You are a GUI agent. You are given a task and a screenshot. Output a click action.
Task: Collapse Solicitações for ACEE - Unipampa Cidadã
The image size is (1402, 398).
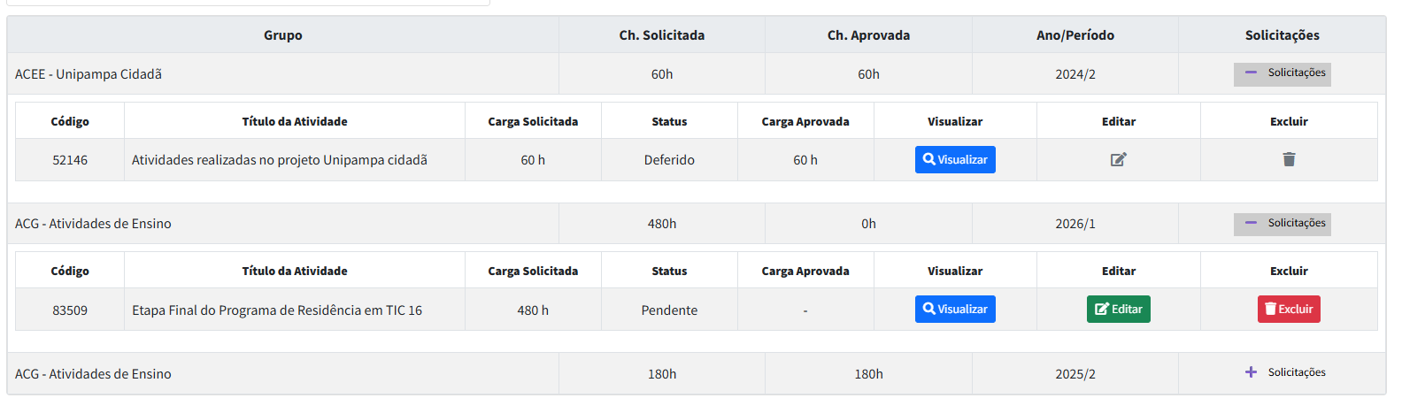coord(1283,74)
